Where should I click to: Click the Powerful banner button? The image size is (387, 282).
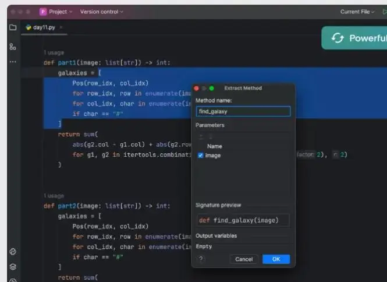(354, 38)
